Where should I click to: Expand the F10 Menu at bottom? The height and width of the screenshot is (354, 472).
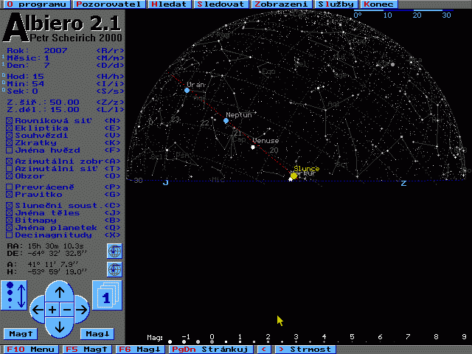point(30,349)
